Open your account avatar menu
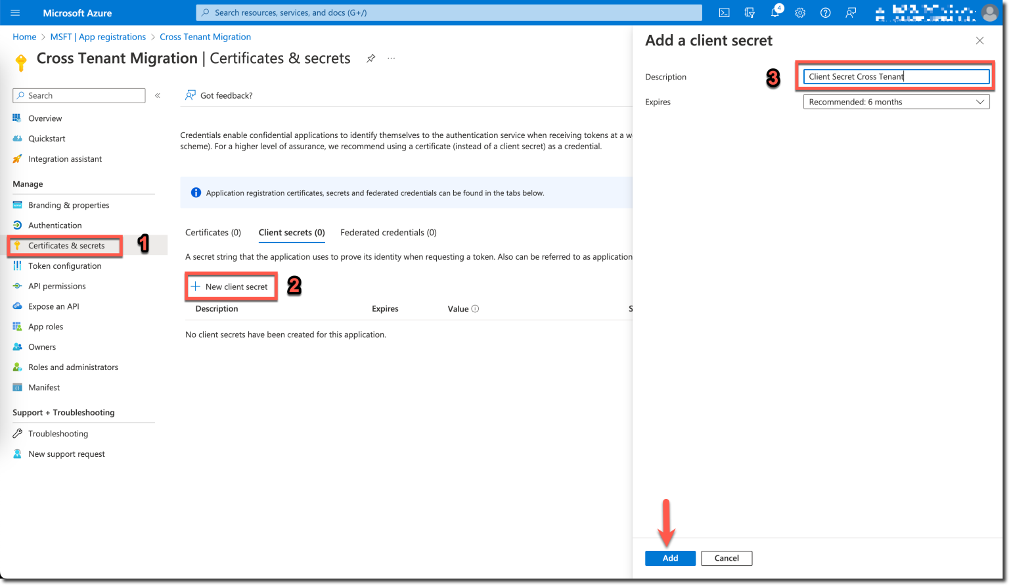The width and height of the screenshot is (1009, 585). 990,12
